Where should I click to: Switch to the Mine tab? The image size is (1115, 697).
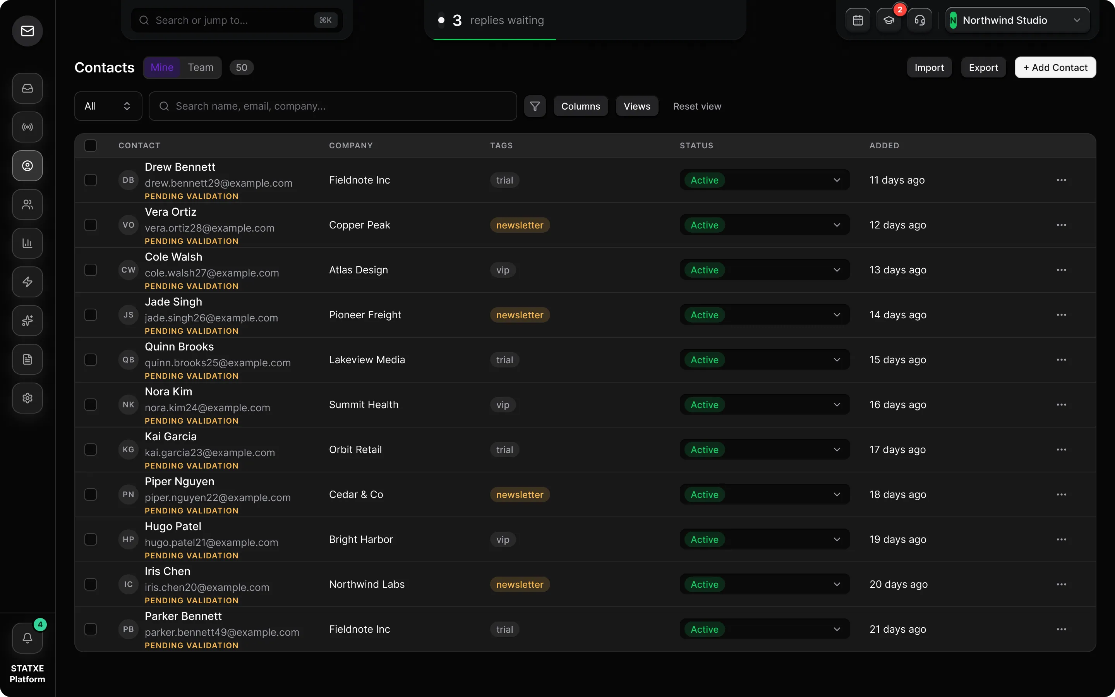click(162, 67)
